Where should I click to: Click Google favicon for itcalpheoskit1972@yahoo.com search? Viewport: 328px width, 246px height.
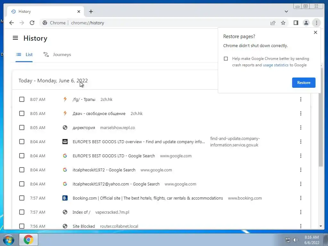tap(65, 184)
